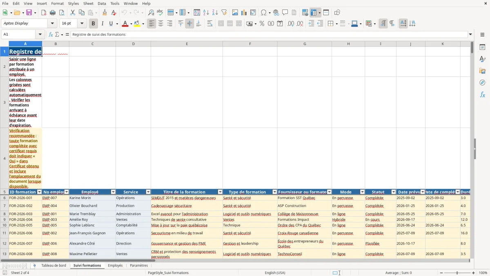The width and height of the screenshot is (490, 276).
Task: Click the Copy icon
Action: click(x=81, y=13)
